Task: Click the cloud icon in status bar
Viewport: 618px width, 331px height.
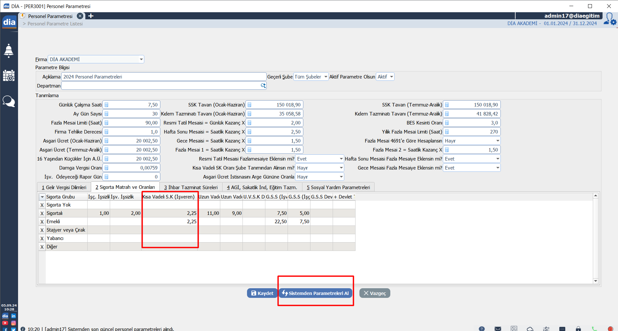Action: pyautogui.click(x=530, y=329)
